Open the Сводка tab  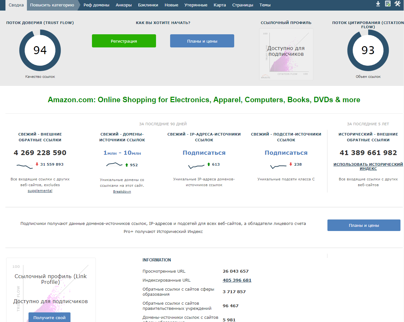(16, 5)
